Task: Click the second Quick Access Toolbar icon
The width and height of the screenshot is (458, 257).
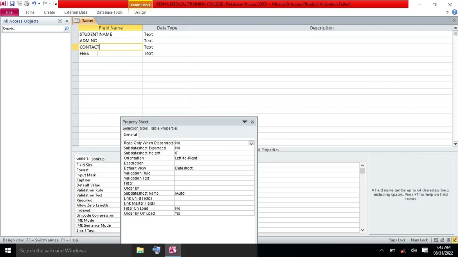Action: [19, 4]
